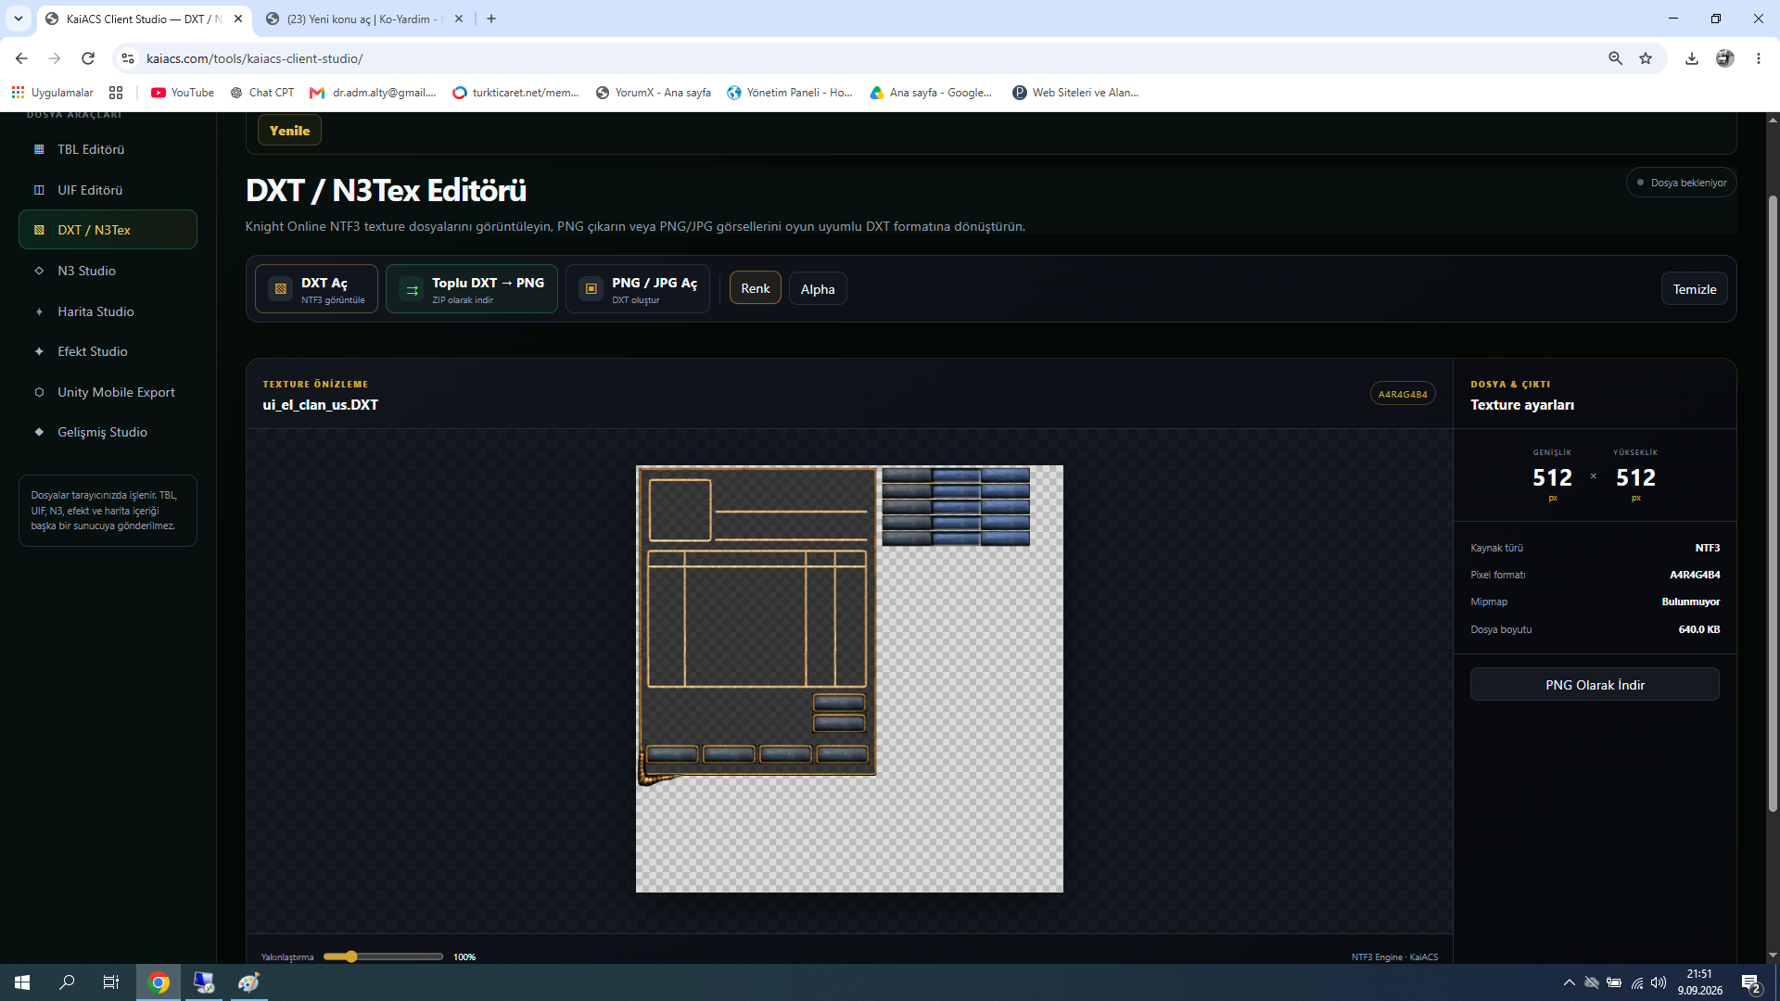The image size is (1780, 1001).
Task: Click the Yakınlaştırma zoom slider
Action: tap(383, 957)
